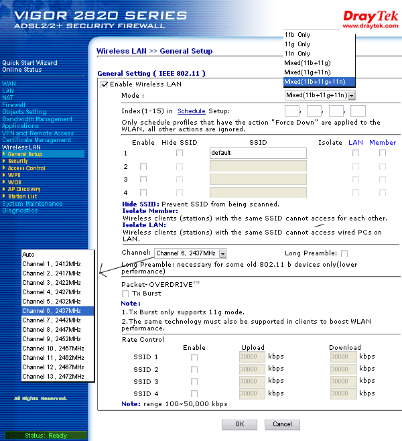Enable rate control for SSID 3
Viewport: 402px width, 441px height.
tap(194, 381)
